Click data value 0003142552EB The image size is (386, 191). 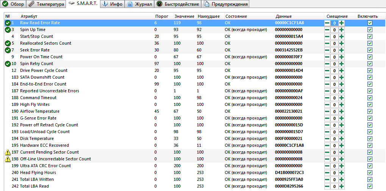point(289,50)
